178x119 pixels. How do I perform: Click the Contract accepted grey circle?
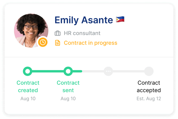[149, 71]
